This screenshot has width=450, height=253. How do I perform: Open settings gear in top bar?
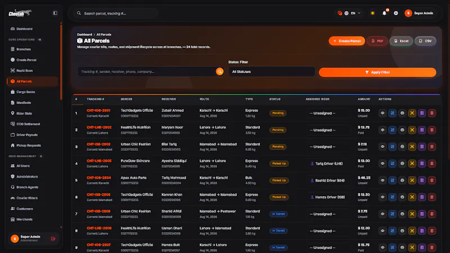coord(396,13)
